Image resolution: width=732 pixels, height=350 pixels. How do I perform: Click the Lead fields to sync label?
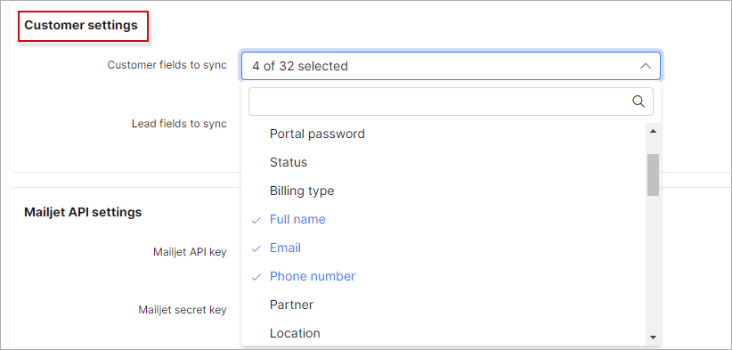pos(179,124)
